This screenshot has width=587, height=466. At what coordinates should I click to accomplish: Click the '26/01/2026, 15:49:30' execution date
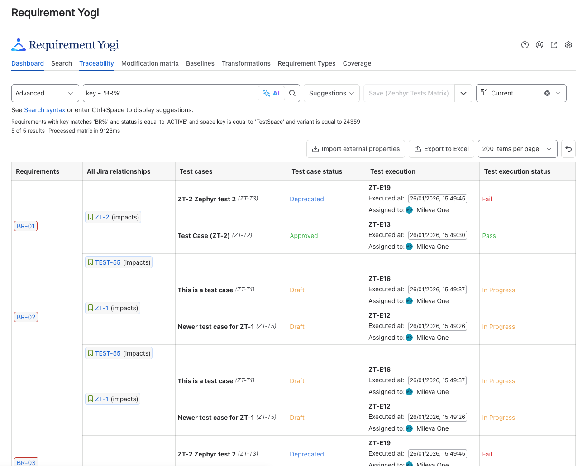[438, 235]
